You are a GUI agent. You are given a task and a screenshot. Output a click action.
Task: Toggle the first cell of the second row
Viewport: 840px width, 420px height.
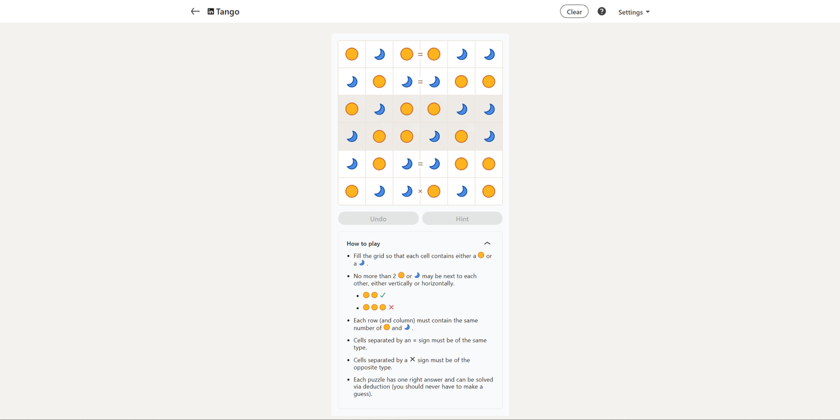(352, 81)
